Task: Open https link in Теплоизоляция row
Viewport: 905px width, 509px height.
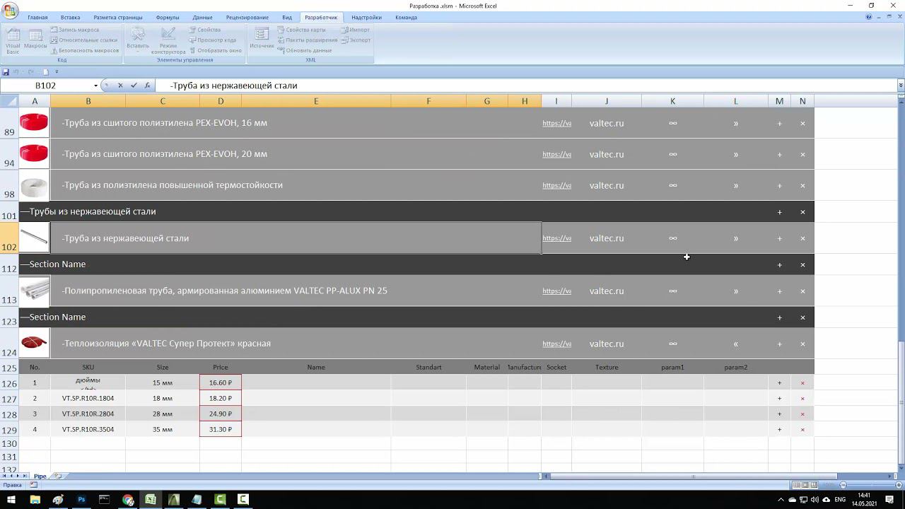Action: 556,344
